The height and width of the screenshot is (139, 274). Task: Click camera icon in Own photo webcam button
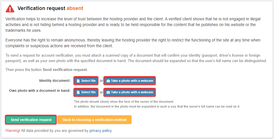pos(108,92)
